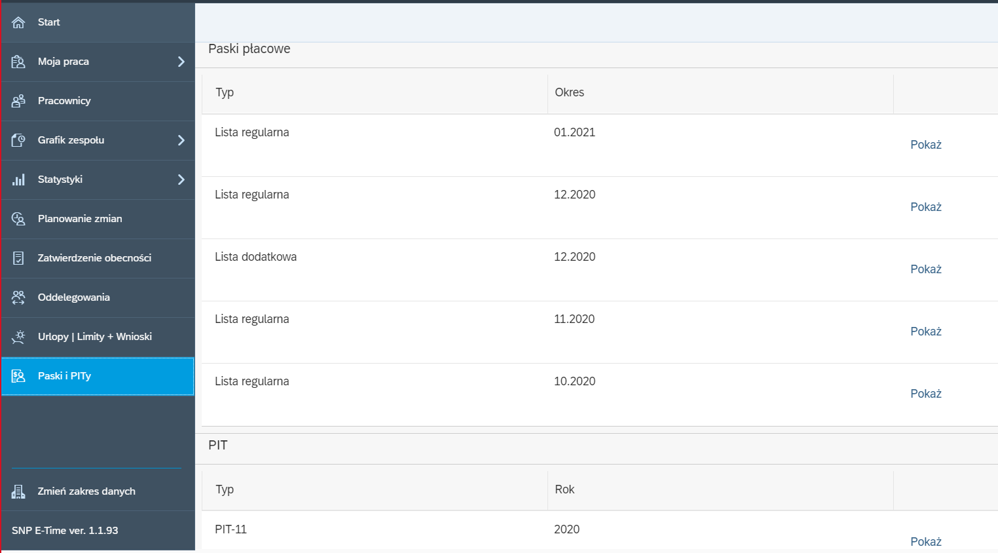Click the 2020 year cell
Image resolution: width=998 pixels, height=553 pixels.
(567, 529)
